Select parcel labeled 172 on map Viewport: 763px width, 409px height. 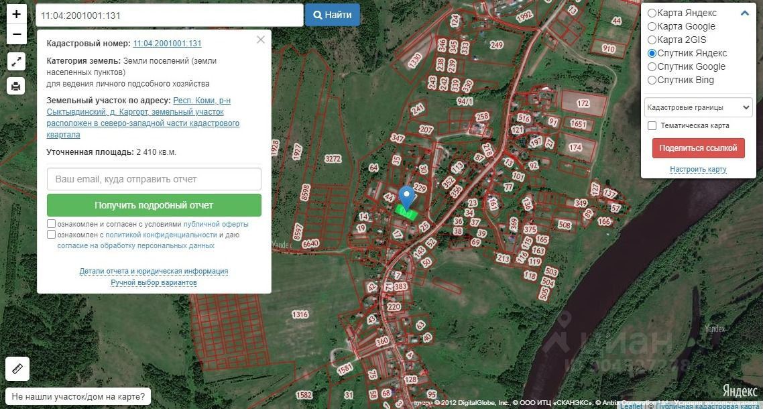pyautogui.click(x=583, y=103)
